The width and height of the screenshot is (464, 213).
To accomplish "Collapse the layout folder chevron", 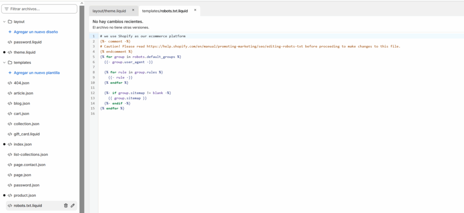I will pyautogui.click(x=4, y=22).
